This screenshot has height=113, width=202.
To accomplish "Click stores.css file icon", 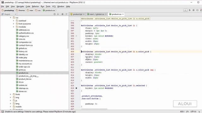I will tap(17, 91).
